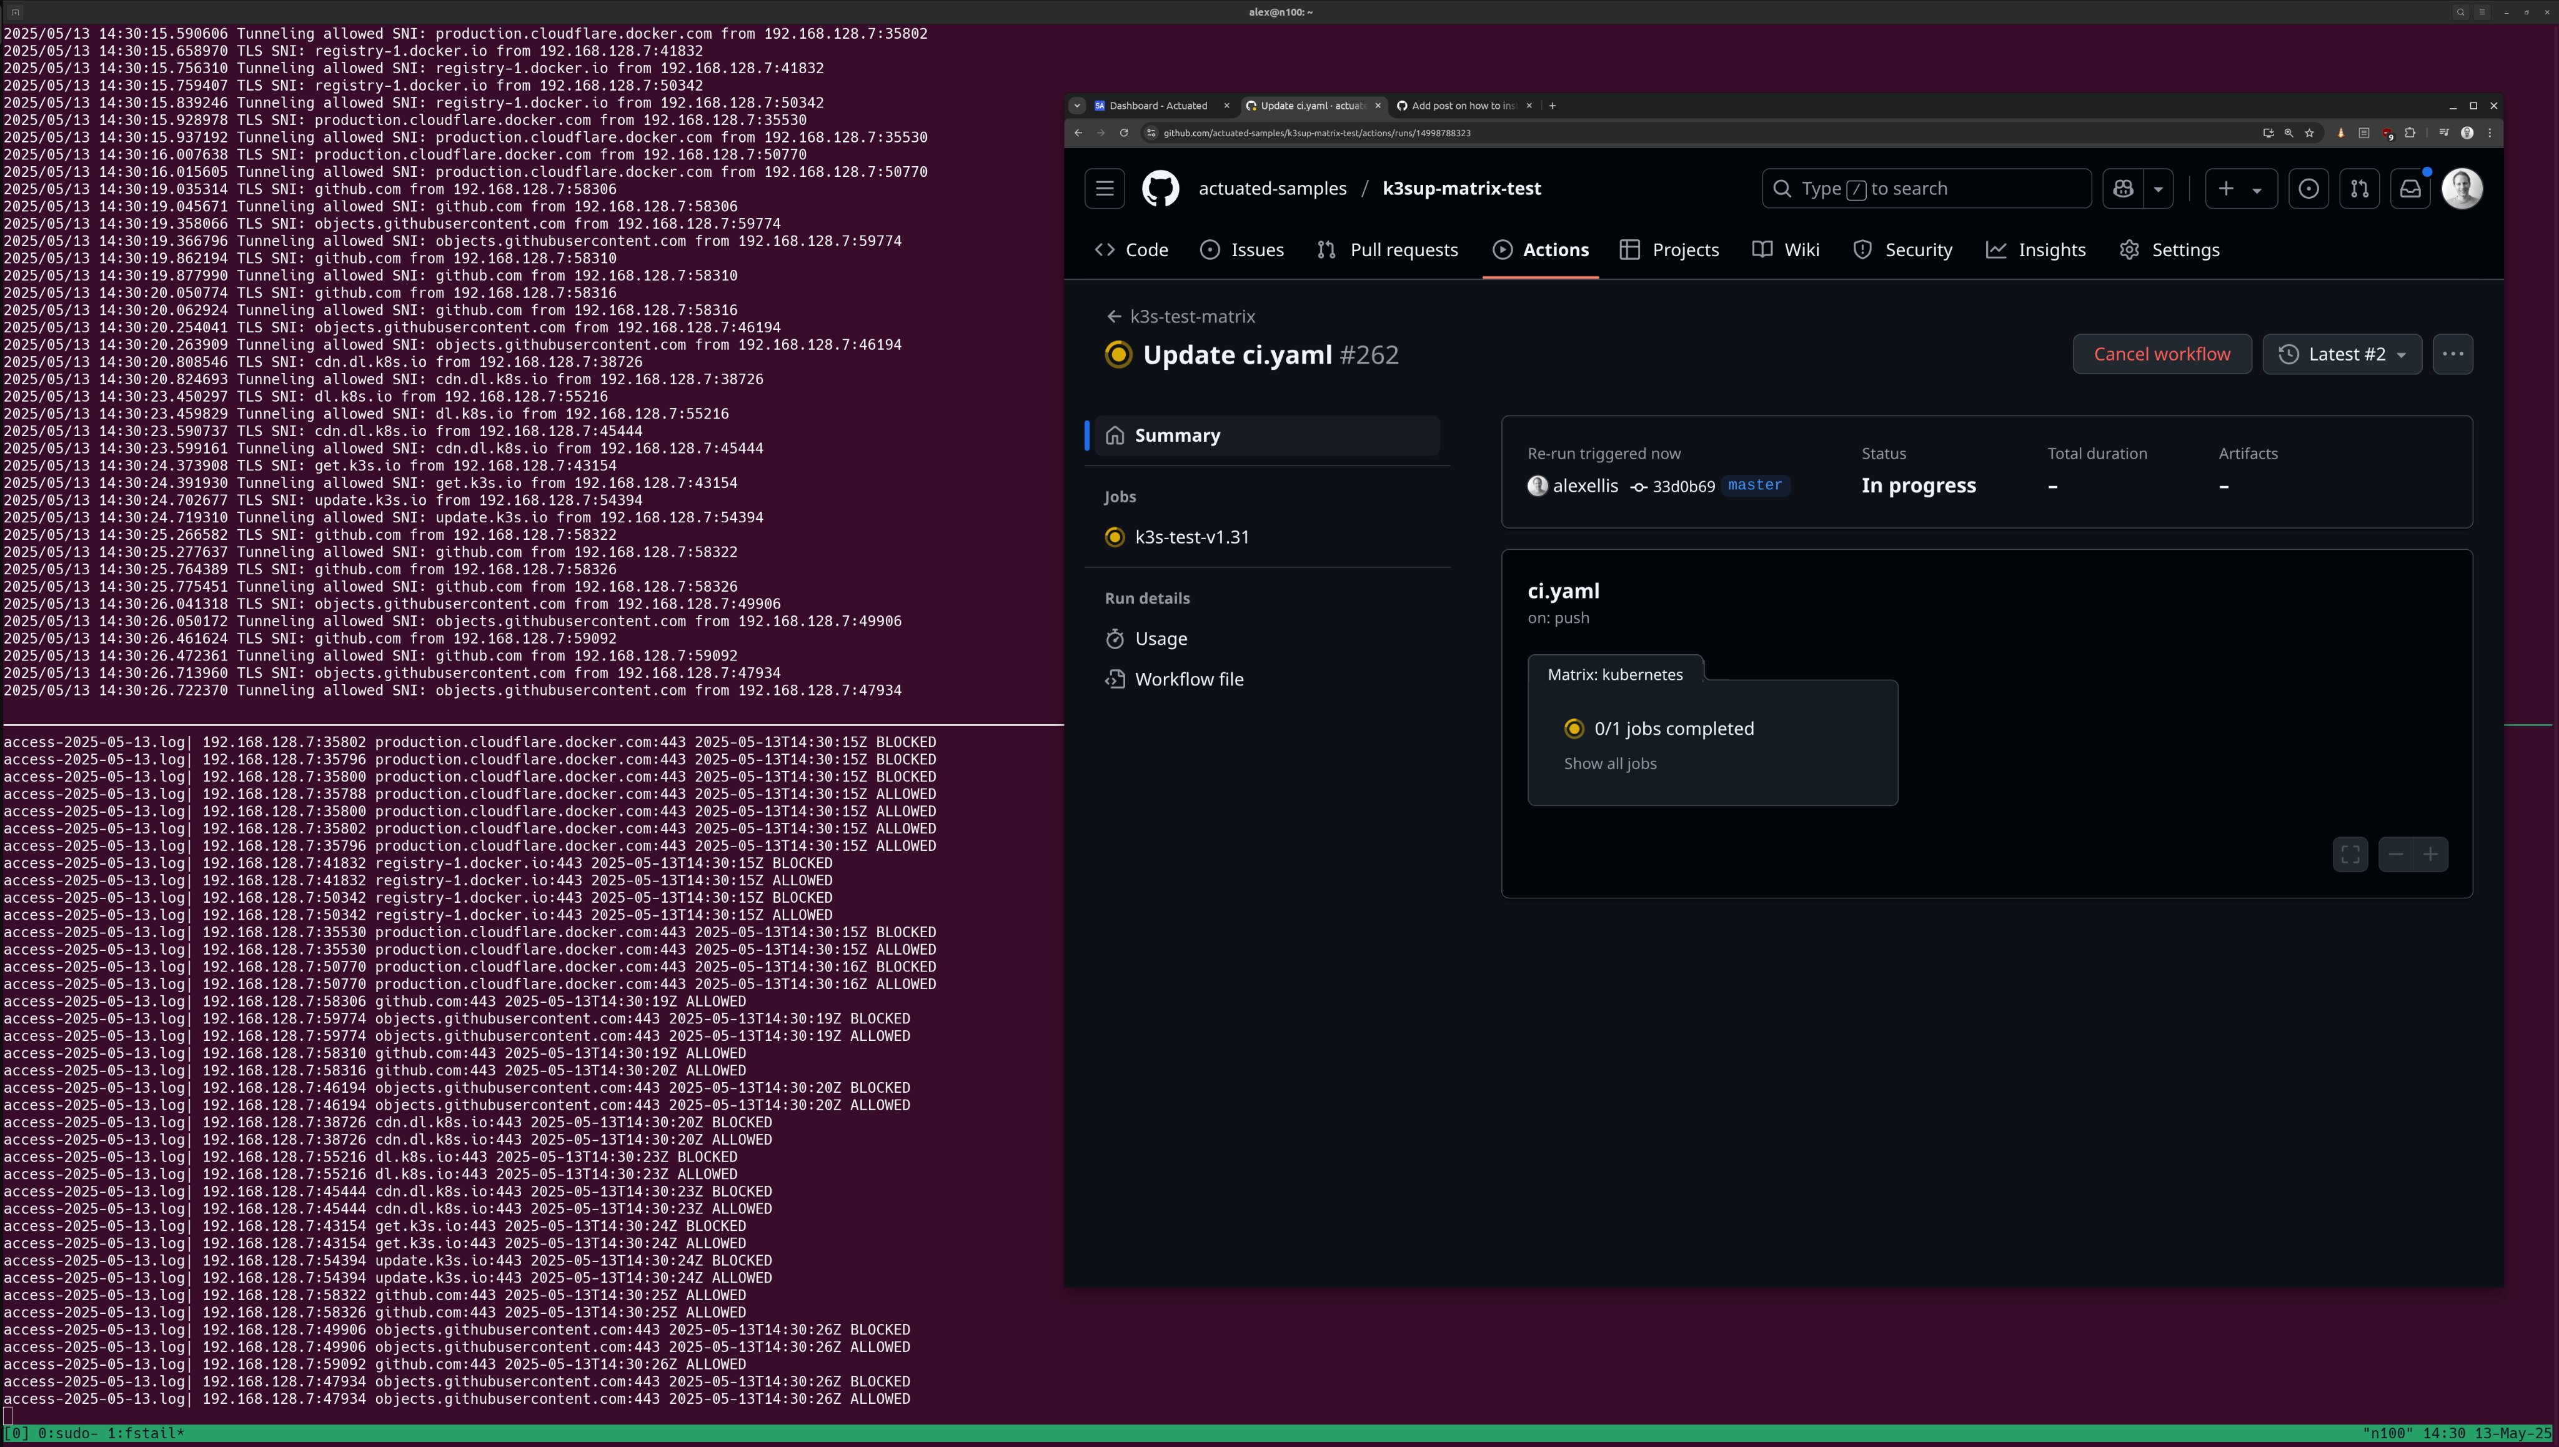Switch to 'Add post on how to ins' browser tab
2559x1447 pixels.
point(1462,106)
